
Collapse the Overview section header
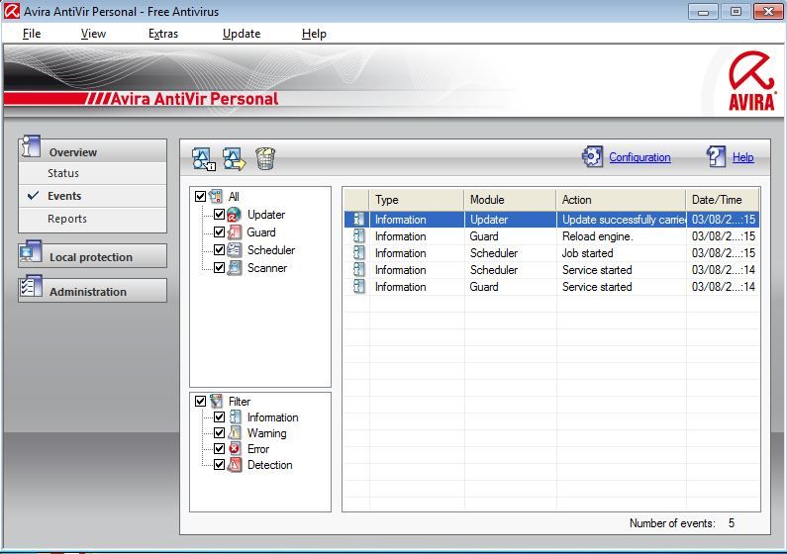click(x=92, y=151)
